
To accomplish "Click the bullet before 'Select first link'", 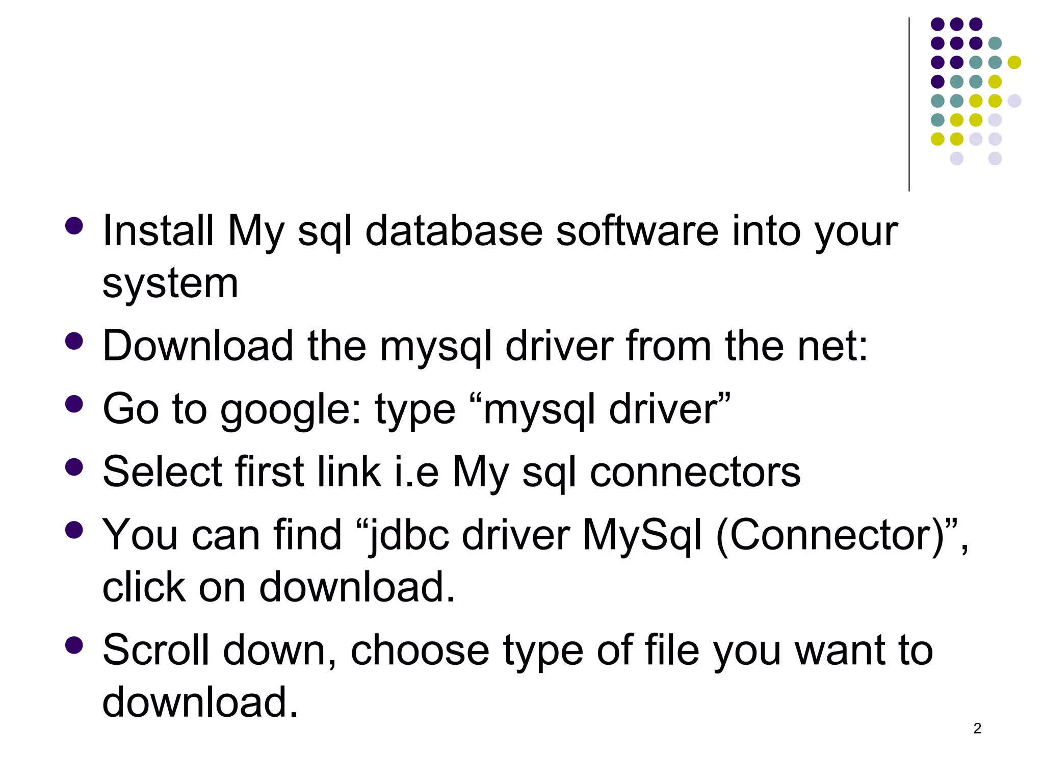I will pos(74,466).
